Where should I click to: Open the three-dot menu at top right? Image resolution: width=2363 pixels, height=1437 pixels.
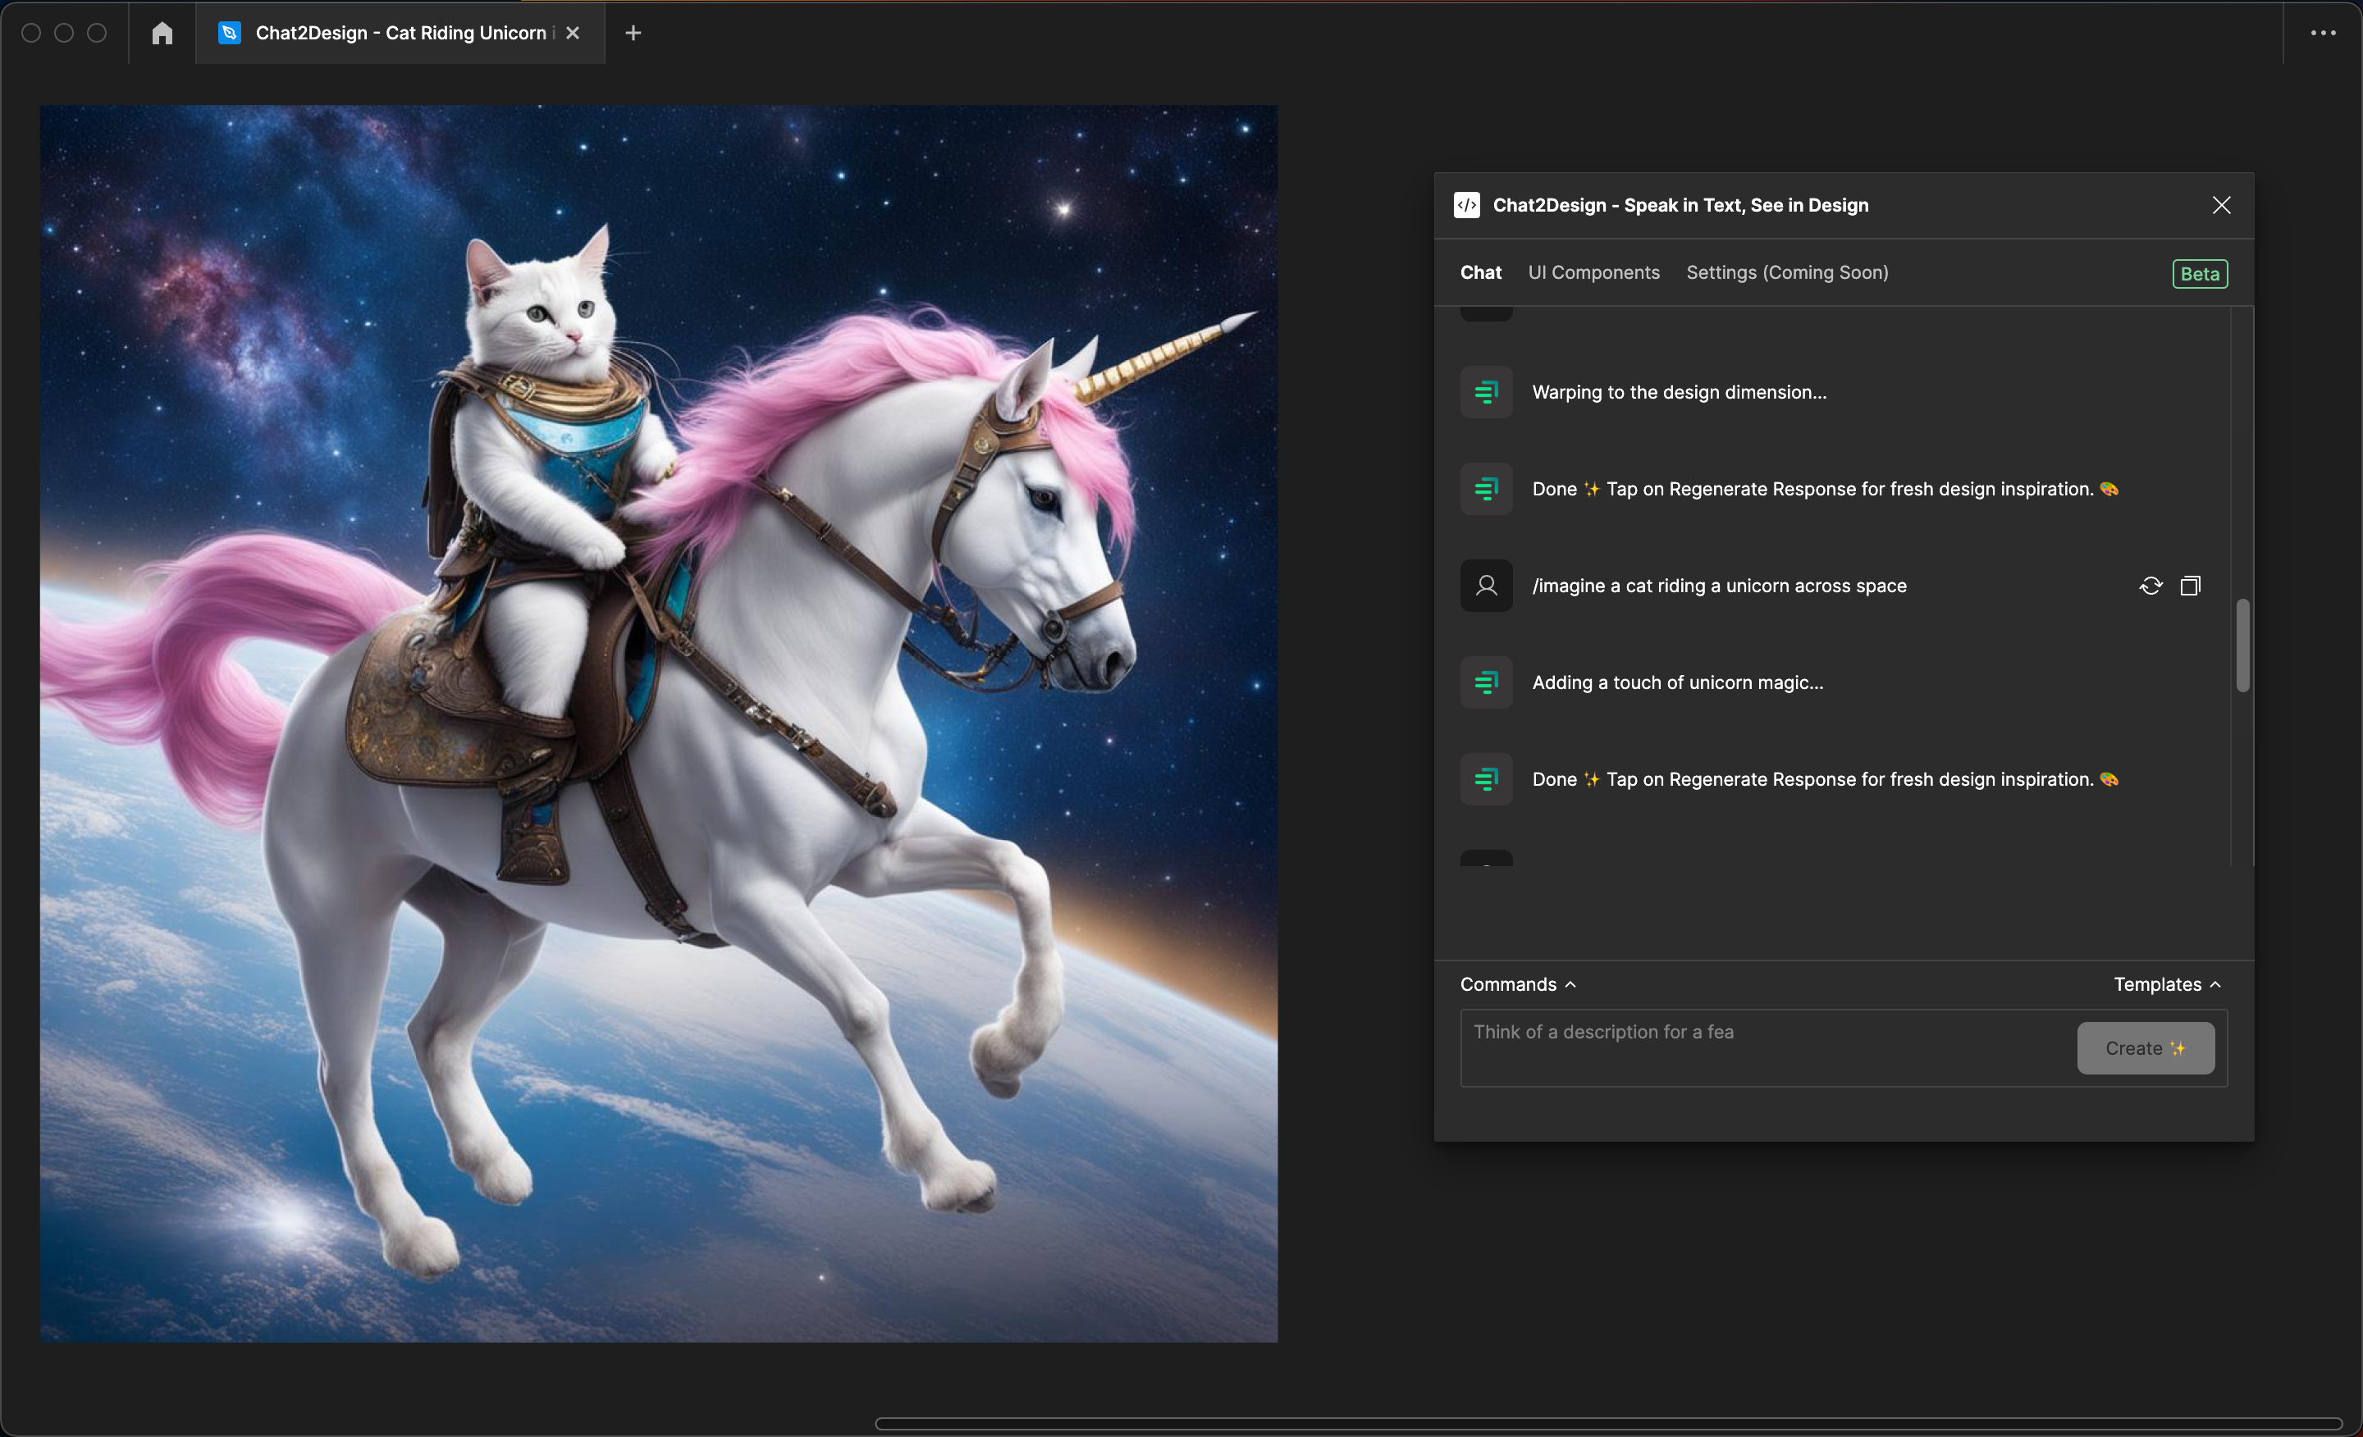pos(2323,33)
